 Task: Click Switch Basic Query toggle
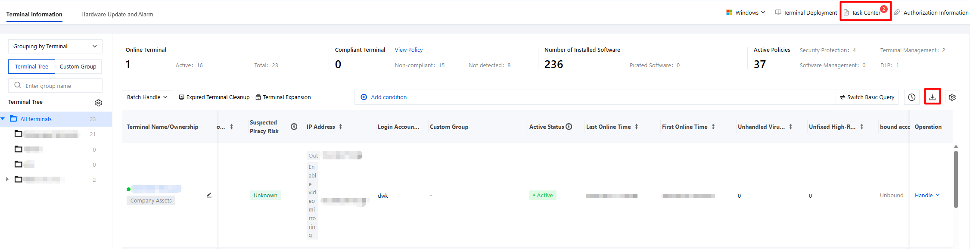coord(867,97)
